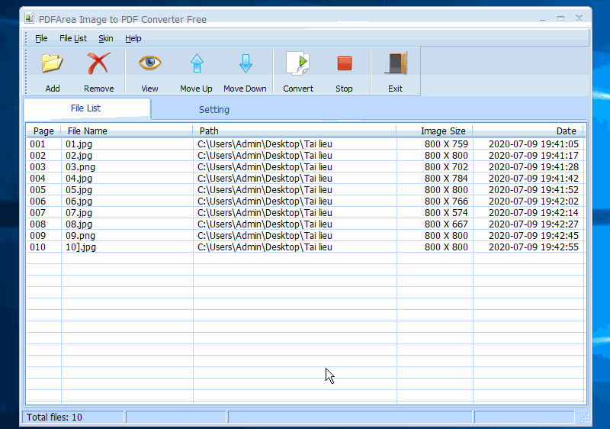Click image size 800 X 667
This screenshot has height=429, width=610.
(x=446, y=224)
